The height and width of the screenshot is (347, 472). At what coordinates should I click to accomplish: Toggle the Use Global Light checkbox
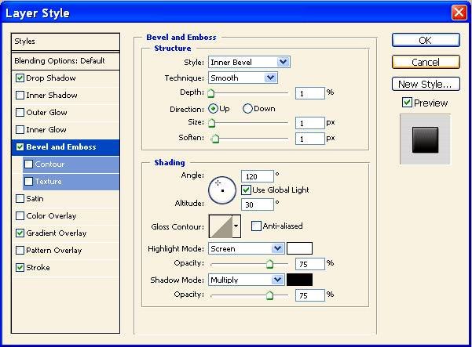point(247,190)
